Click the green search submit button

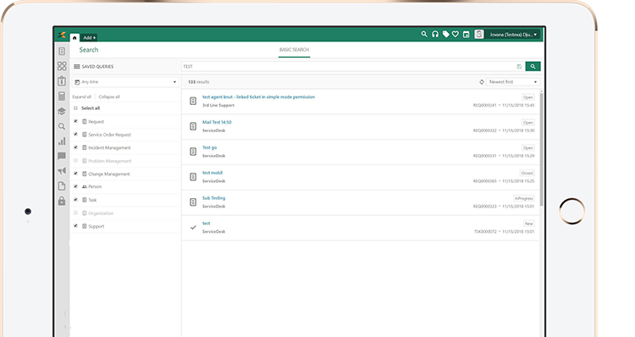click(533, 66)
